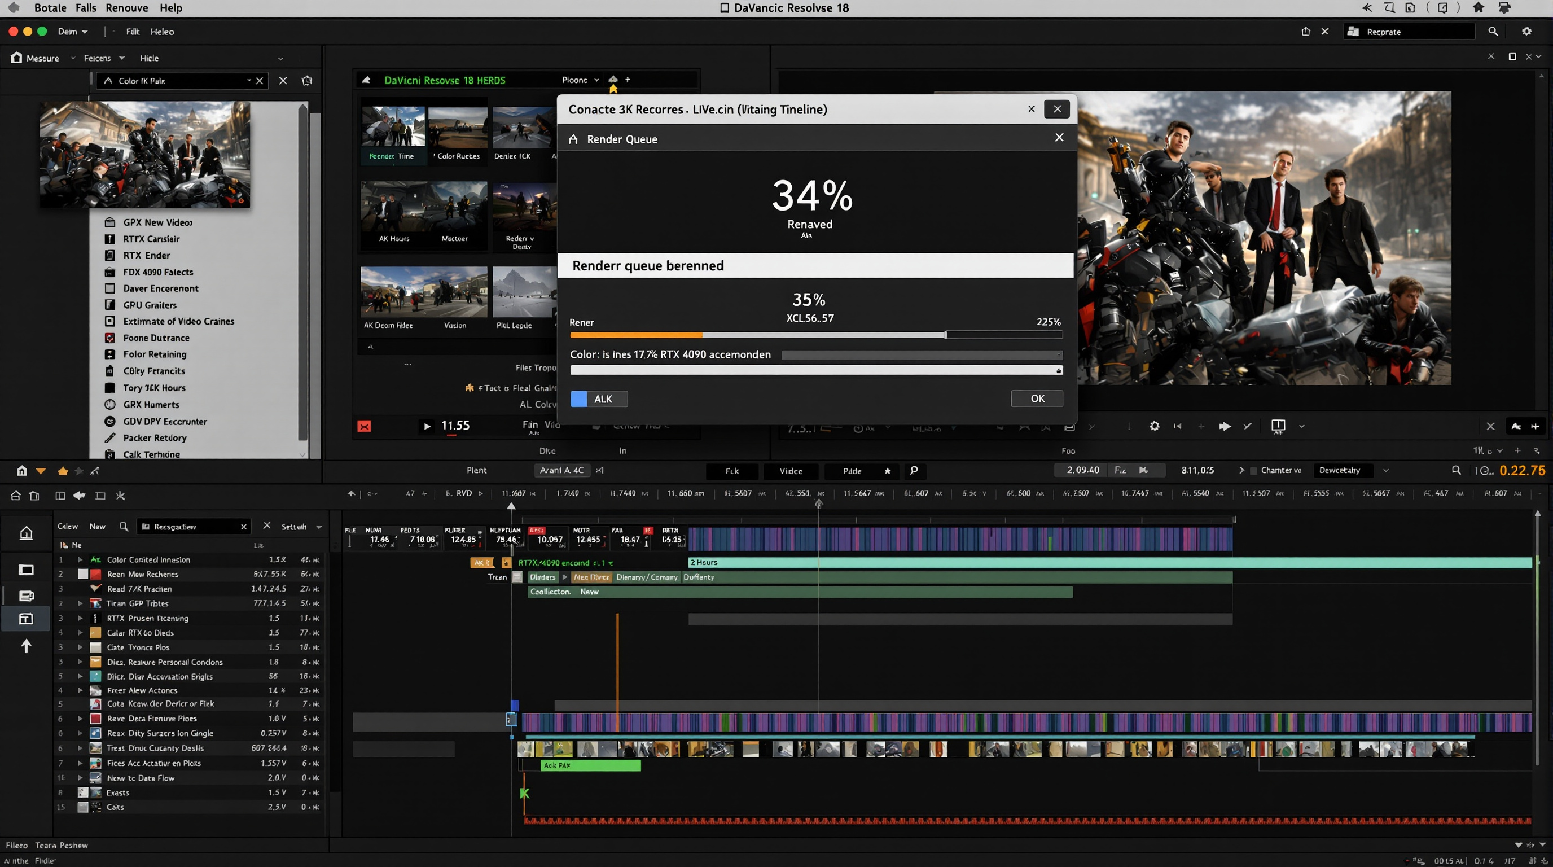The image size is (1553, 867).
Task: Jump to the start with the skip-back button under the preview
Action: pyautogui.click(x=1177, y=426)
